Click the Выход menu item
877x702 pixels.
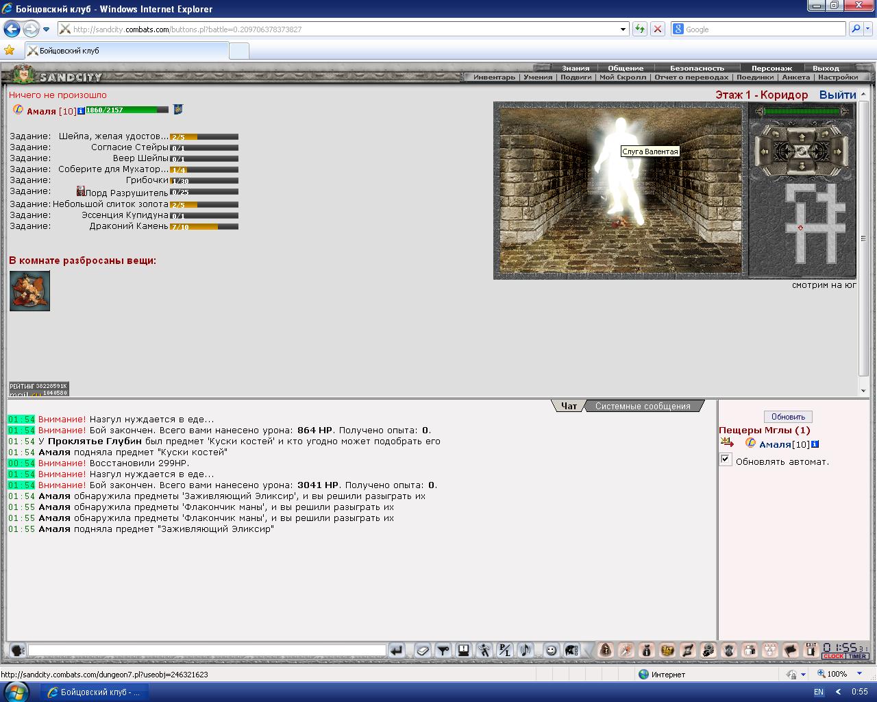point(826,69)
